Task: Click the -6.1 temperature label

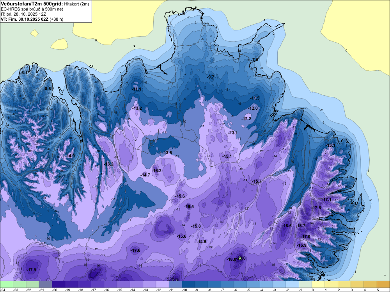Action: coord(23,73)
